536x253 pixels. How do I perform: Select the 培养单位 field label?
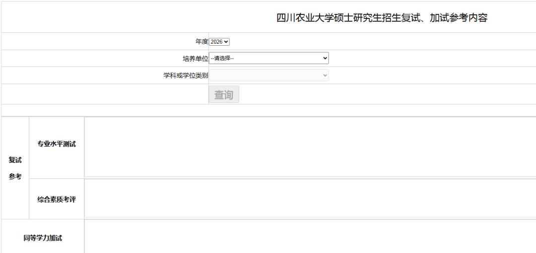click(x=195, y=59)
